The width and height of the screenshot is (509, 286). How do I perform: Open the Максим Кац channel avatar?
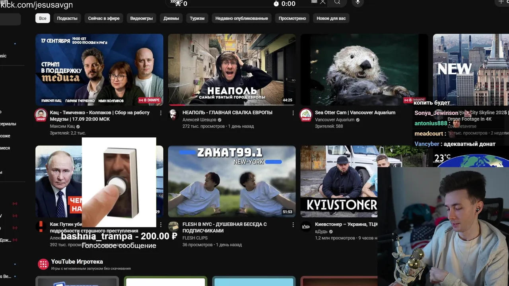[x=41, y=115]
